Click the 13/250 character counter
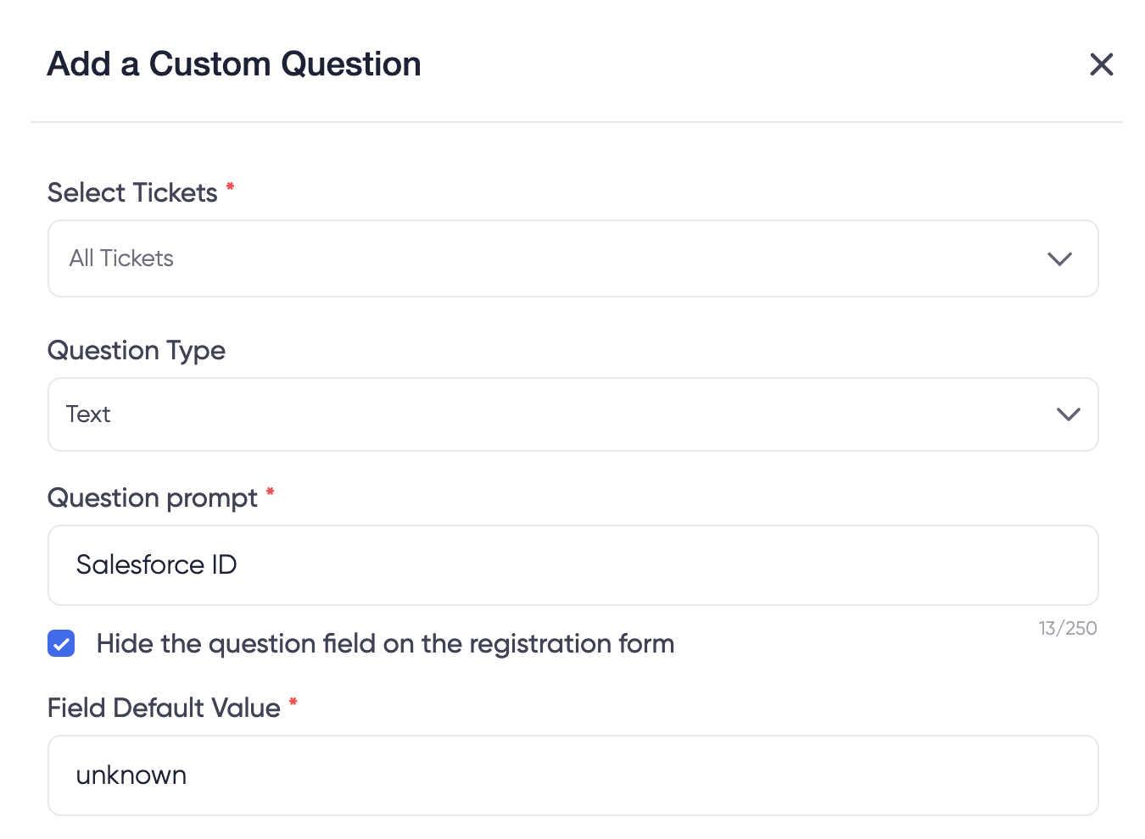Screen dimensions: 1145x839 [1067, 629]
